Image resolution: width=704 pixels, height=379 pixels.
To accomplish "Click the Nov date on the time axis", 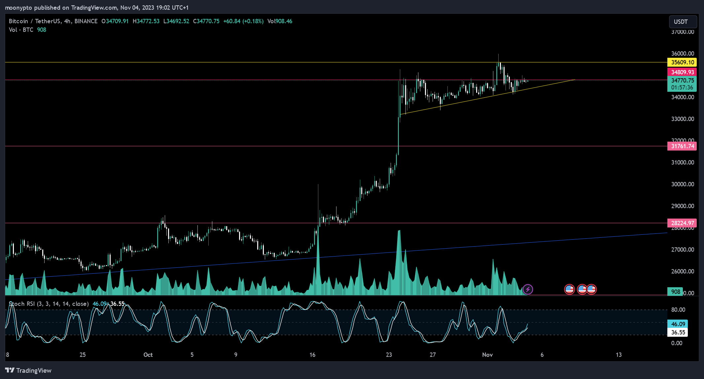I will tap(487, 355).
